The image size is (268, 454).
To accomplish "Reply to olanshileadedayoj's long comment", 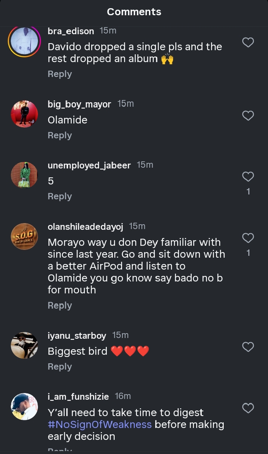I will coord(60,305).
